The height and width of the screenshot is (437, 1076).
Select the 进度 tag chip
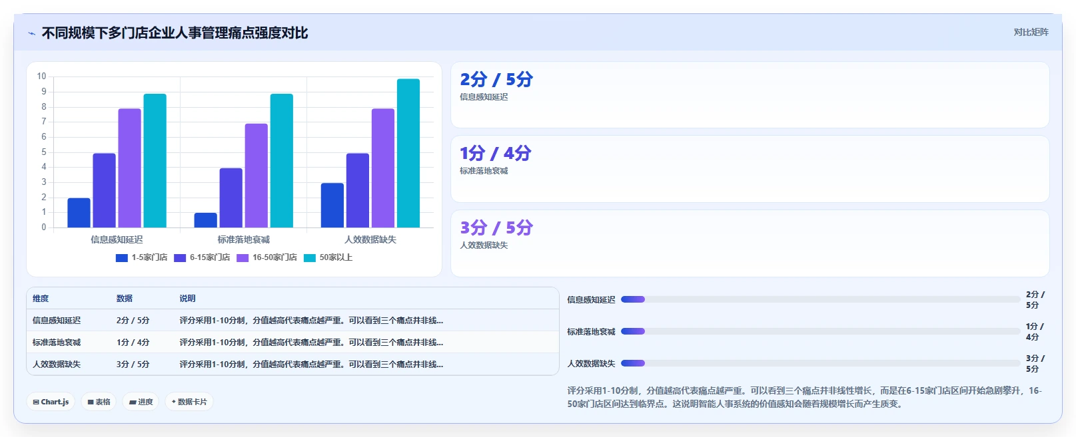point(141,402)
